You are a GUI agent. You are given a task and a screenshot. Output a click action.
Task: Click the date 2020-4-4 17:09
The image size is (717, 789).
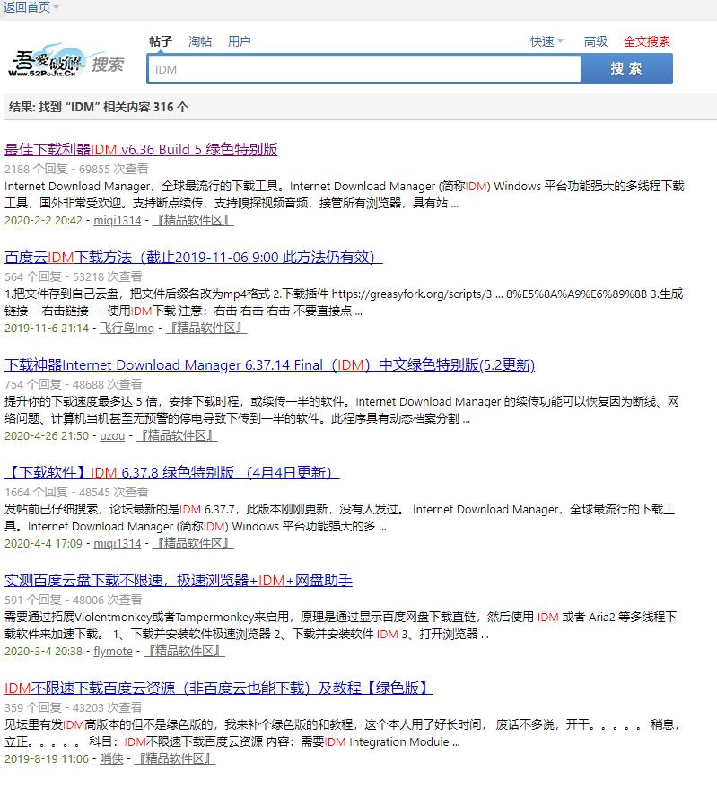coord(43,543)
